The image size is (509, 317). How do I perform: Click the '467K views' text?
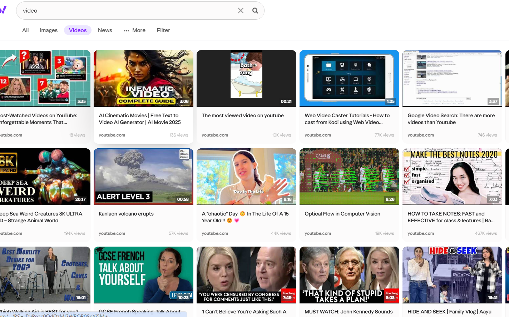(486, 233)
